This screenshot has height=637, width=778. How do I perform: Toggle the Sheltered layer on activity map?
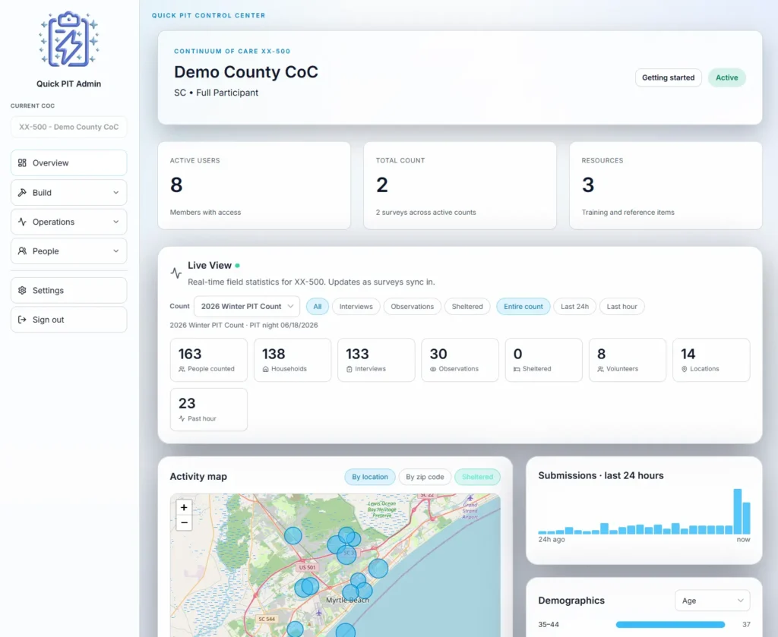477,477
